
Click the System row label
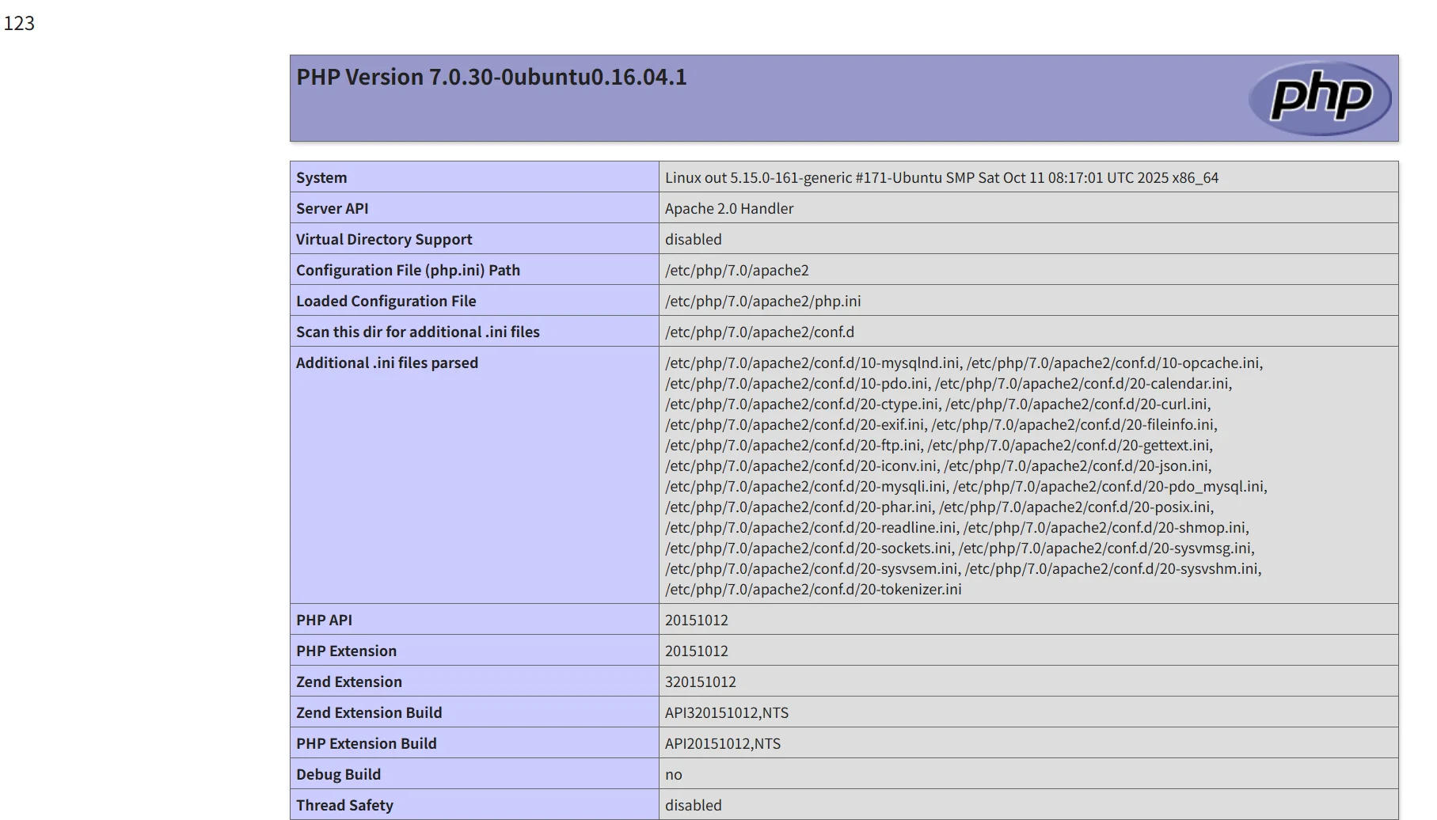coord(321,177)
